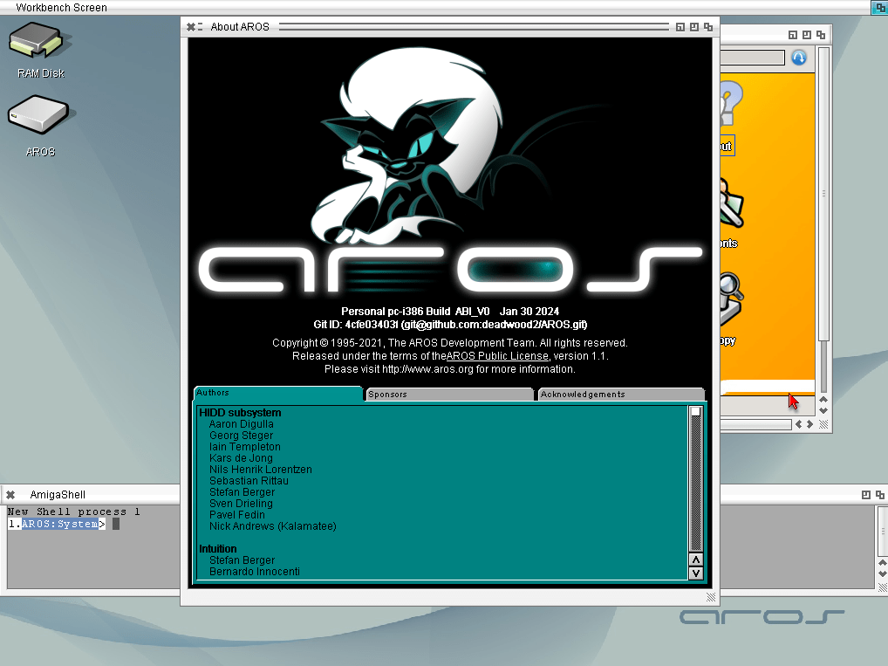Select author 'Sebastian Rittau'
Image resolution: width=888 pixels, height=666 pixels.
(249, 481)
